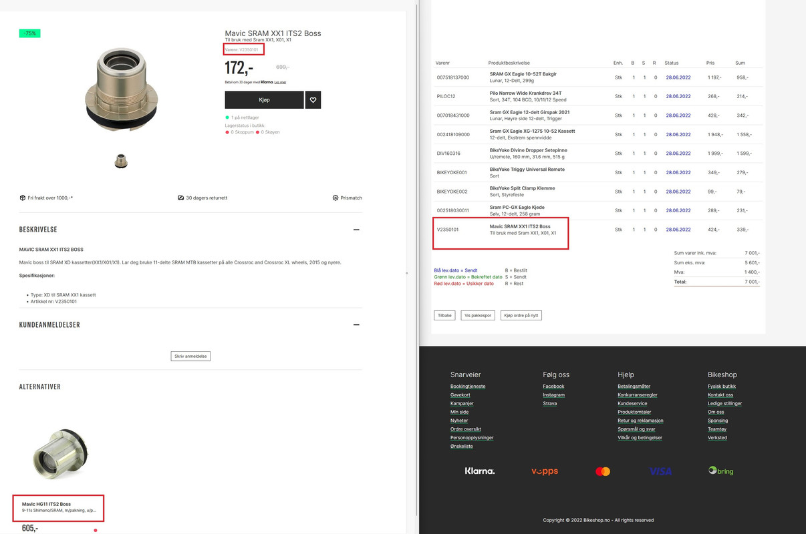Viewport: 806px width, 534px height.
Task: Open Nyheter footer link
Action: [x=459, y=421]
